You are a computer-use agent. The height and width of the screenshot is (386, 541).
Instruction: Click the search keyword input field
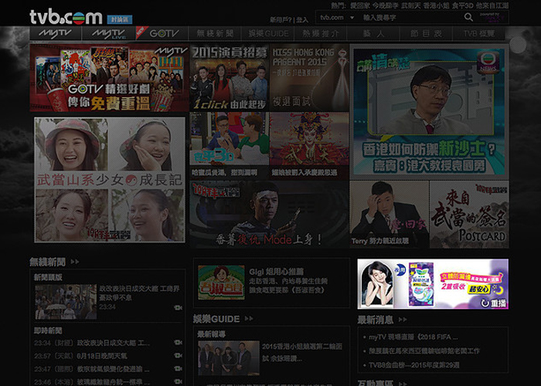click(x=407, y=17)
